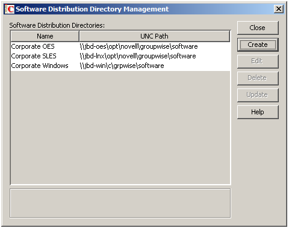Click the \\jbd-win\c\grpwise\software path
The image size is (289, 228).
pos(122,66)
